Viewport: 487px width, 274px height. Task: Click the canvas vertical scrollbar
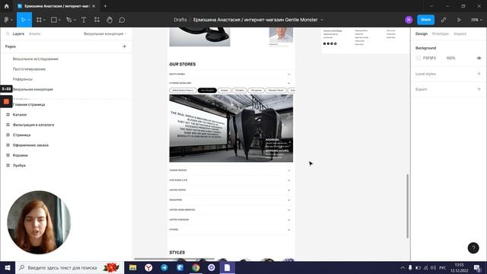[408, 206]
